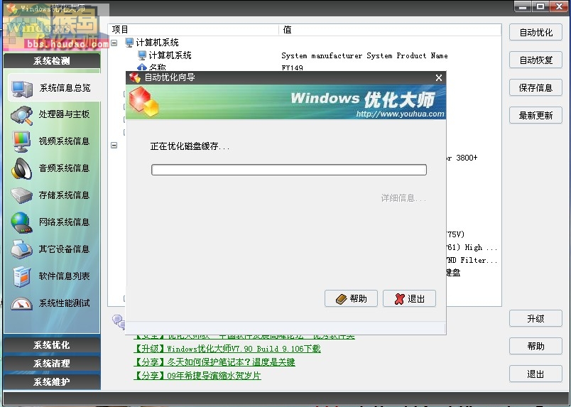Viewport: 571px width, 407px height.
Task: Click the 自动优化 button
Action: coord(535,33)
